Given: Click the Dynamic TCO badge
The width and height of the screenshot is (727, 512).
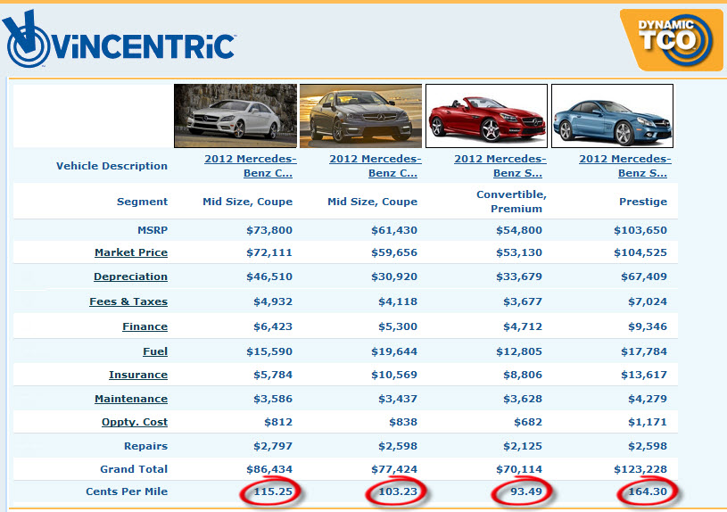Looking at the screenshot, I should 672,40.
